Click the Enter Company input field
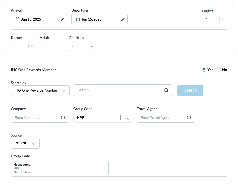Viewport: 238px width, 185px height. tap(34, 118)
